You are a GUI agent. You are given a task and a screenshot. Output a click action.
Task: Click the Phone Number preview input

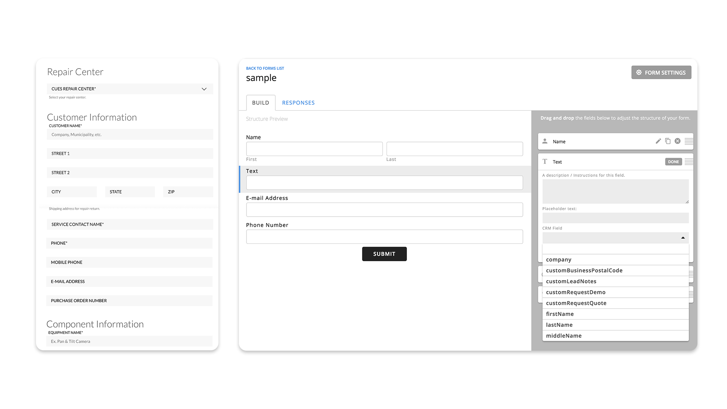[384, 237]
